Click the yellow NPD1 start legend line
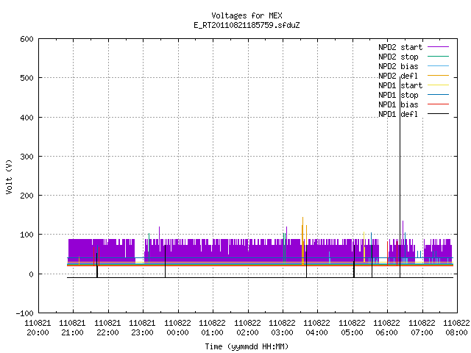471x353 pixels. (439, 85)
